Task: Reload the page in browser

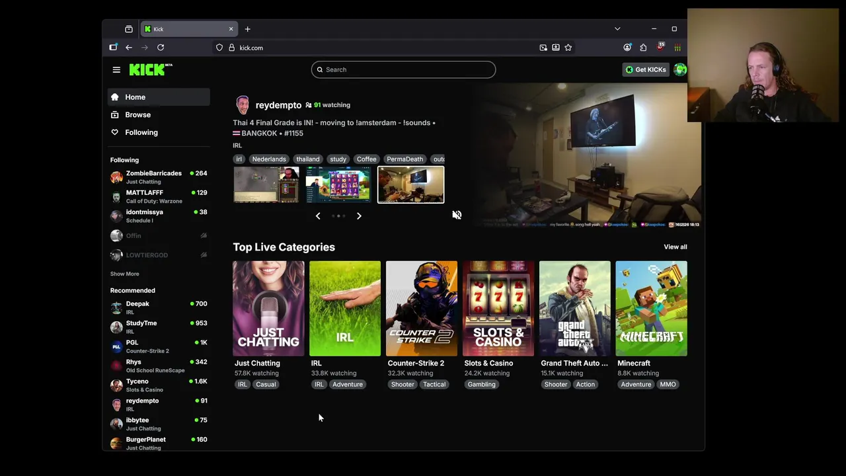Action: click(161, 48)
